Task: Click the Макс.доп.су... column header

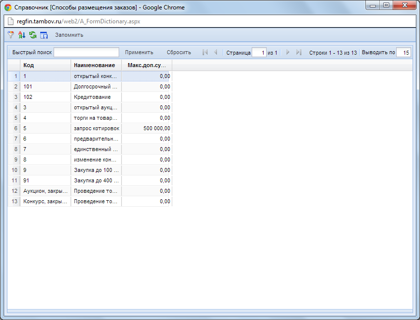Action: (146, 65)
